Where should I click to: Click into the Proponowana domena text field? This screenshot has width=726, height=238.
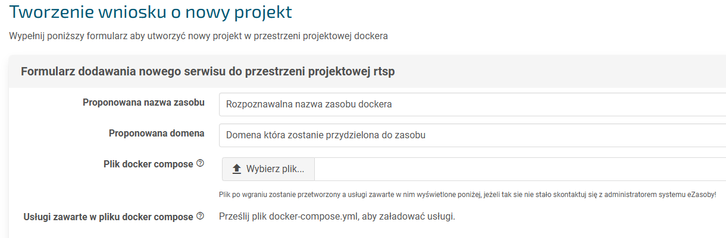[470, 135]
